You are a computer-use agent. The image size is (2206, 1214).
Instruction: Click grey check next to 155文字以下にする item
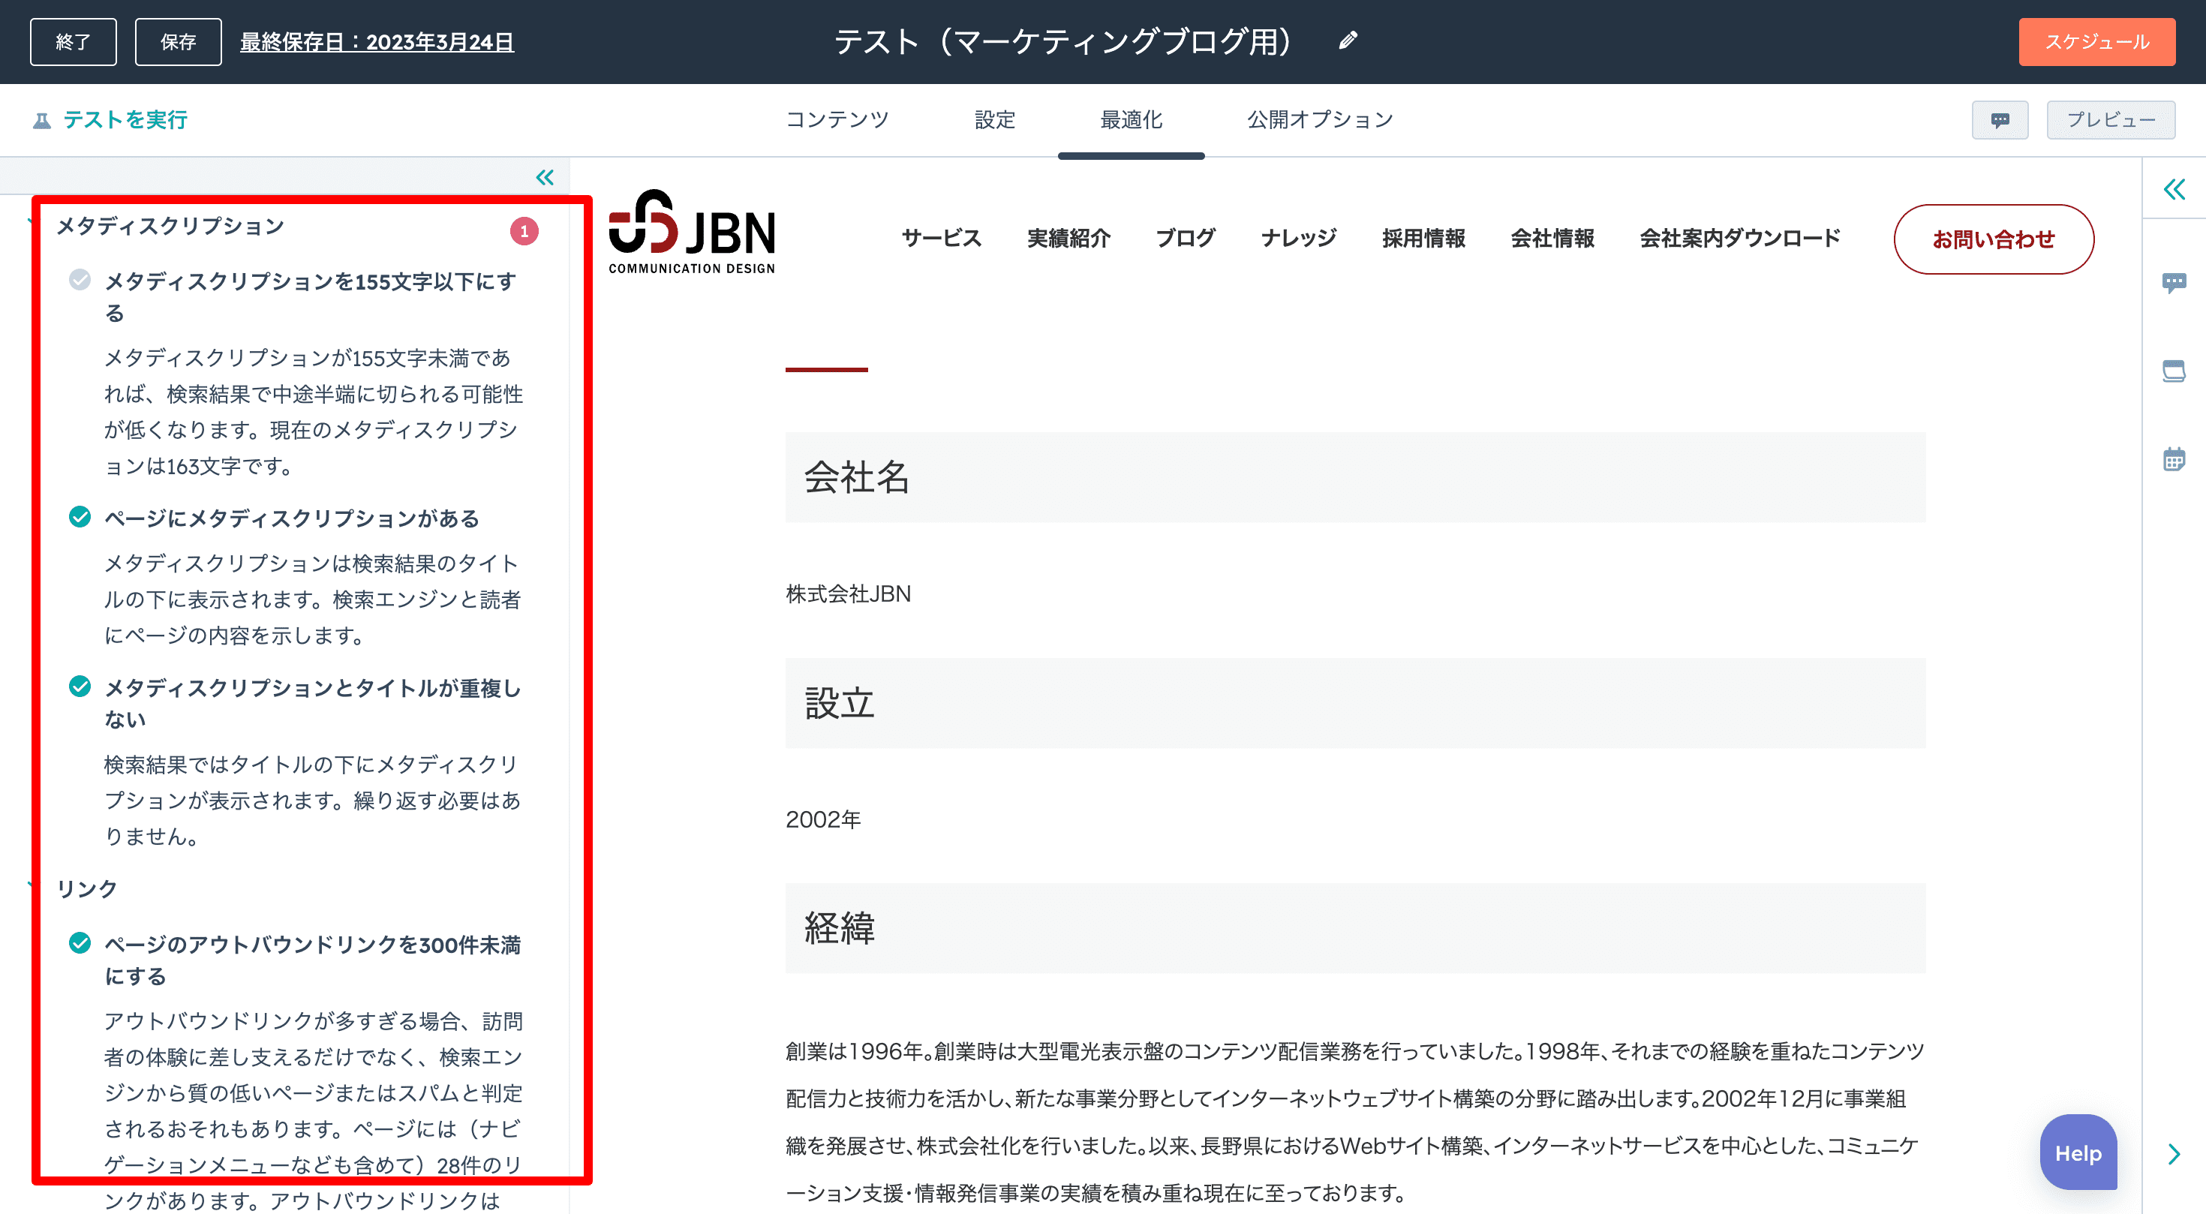click(x=80, y=280)
